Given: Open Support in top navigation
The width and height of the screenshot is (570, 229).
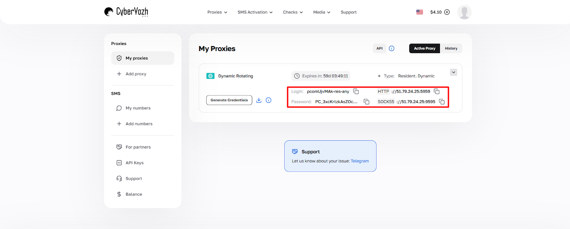Looking at the screenshot, I should pos(348,12).
